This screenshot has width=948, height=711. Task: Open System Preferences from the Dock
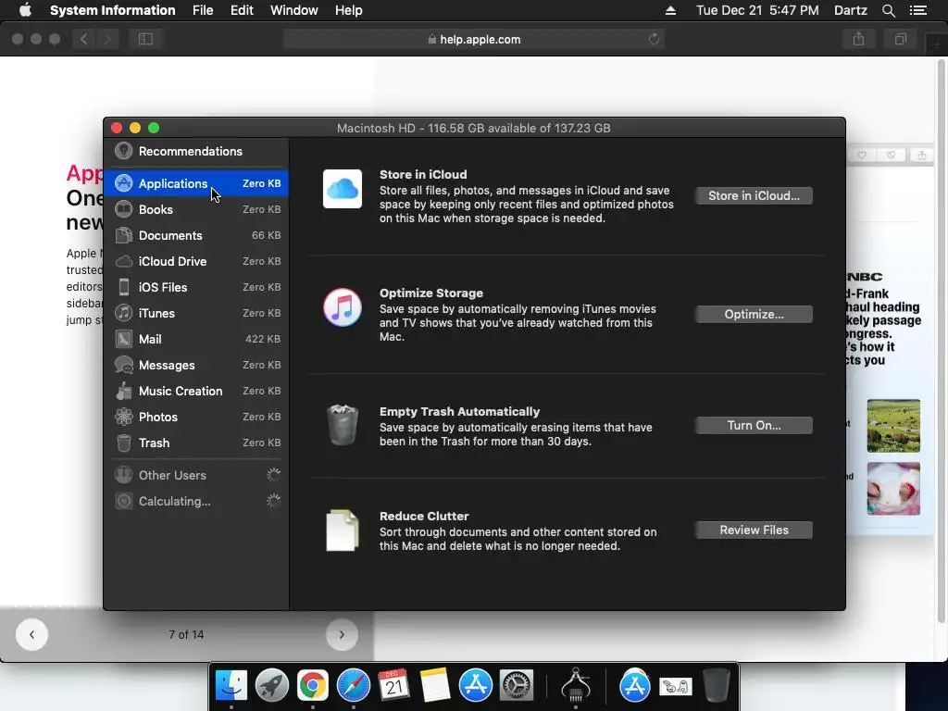click(516, 686)
